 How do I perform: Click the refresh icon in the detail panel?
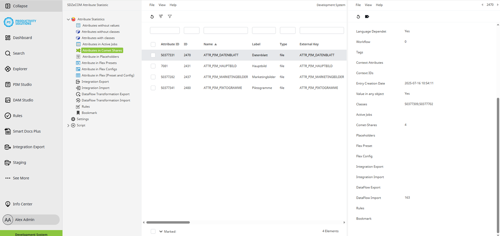coord(358,16)
